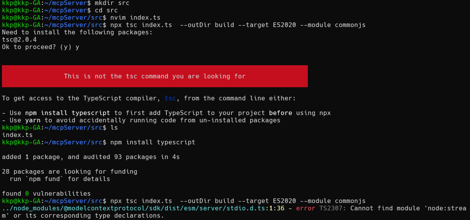Click the found 0 vulnerabilities line
470x220 pixels.
click(x=46, y=194)
